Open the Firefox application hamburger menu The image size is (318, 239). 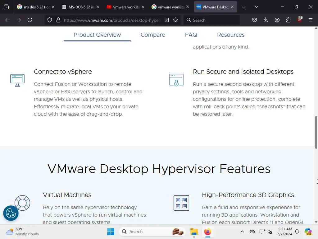point(311,20)
